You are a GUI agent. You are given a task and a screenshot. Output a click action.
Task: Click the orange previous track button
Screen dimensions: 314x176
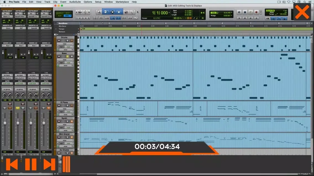12,164
